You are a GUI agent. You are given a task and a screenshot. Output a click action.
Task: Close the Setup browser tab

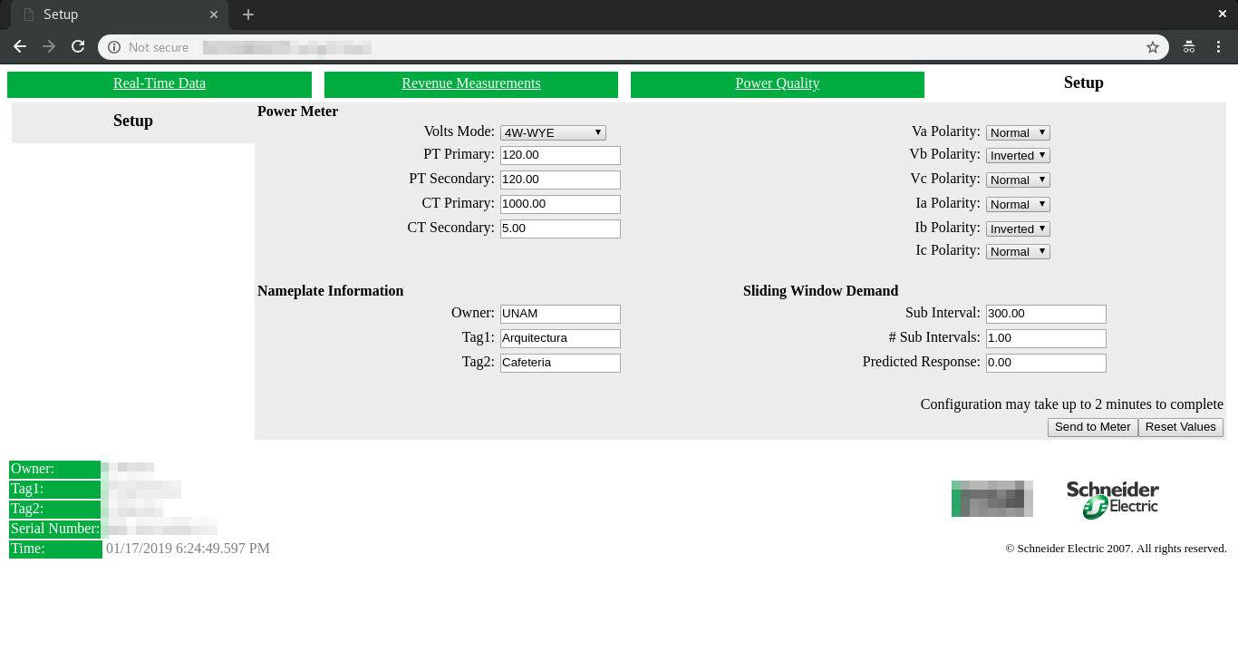pos(214,15)
